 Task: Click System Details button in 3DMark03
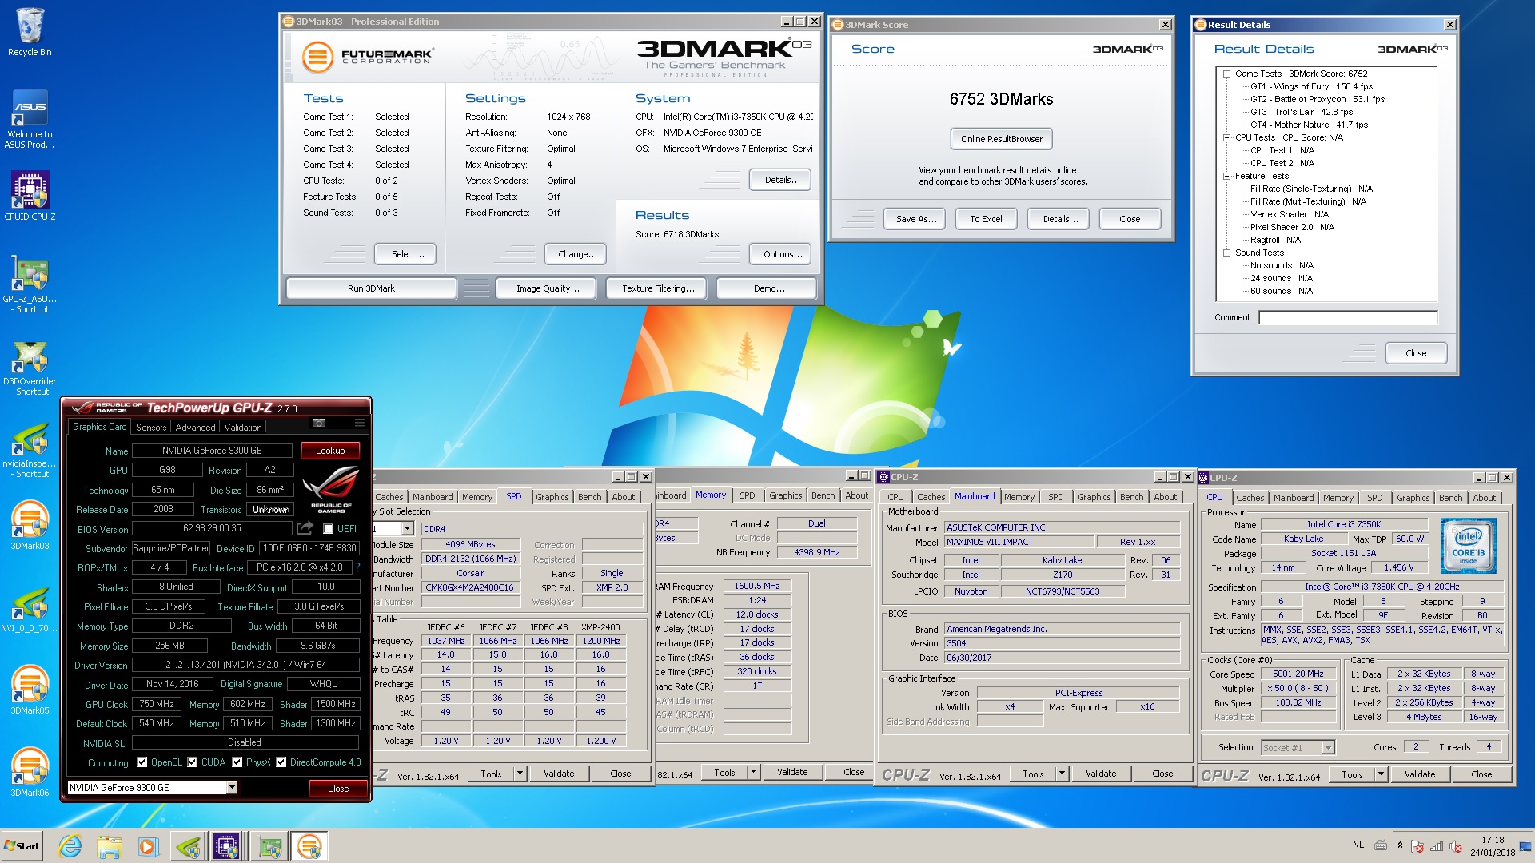click(x=780, y=180)
